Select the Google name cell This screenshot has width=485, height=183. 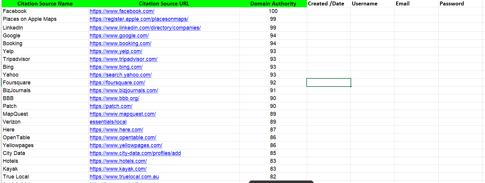coord(45,36)
